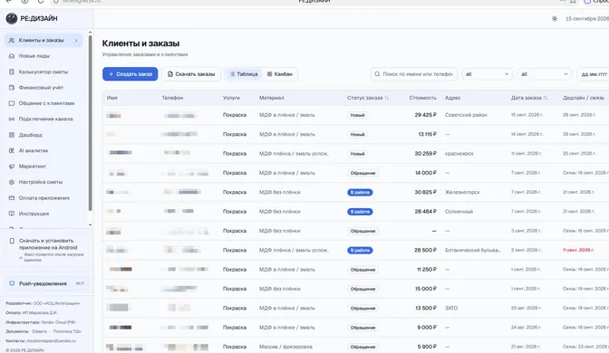The height and width of the screenshot is (353, 609).
Task: Click the contact email link
Action: pyautogui.click(x=51, y=340)
